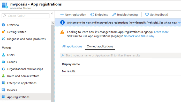Click the See what's new arrow
This screenshot has height=102, width=181.
point(179,23)
